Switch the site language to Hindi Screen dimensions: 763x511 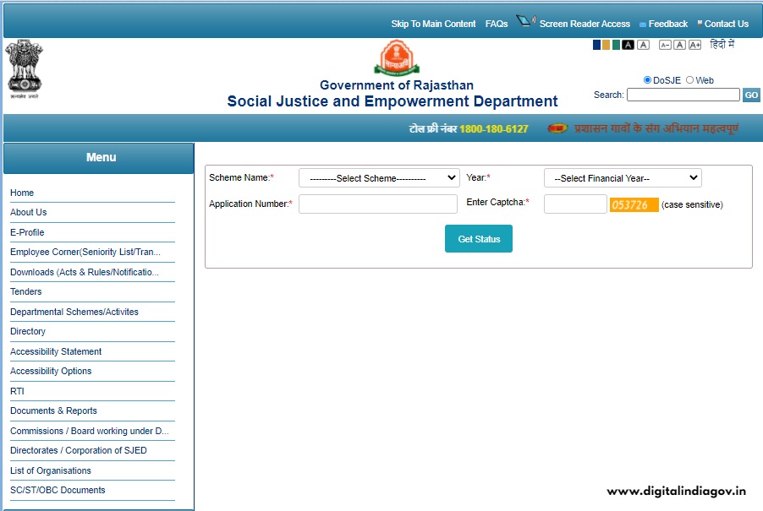click(x=722, y=44)
